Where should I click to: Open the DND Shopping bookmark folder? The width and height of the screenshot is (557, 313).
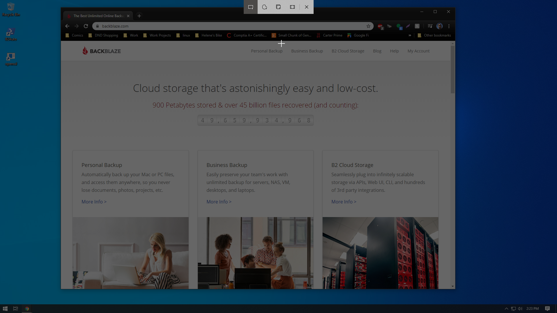(103, 35)
